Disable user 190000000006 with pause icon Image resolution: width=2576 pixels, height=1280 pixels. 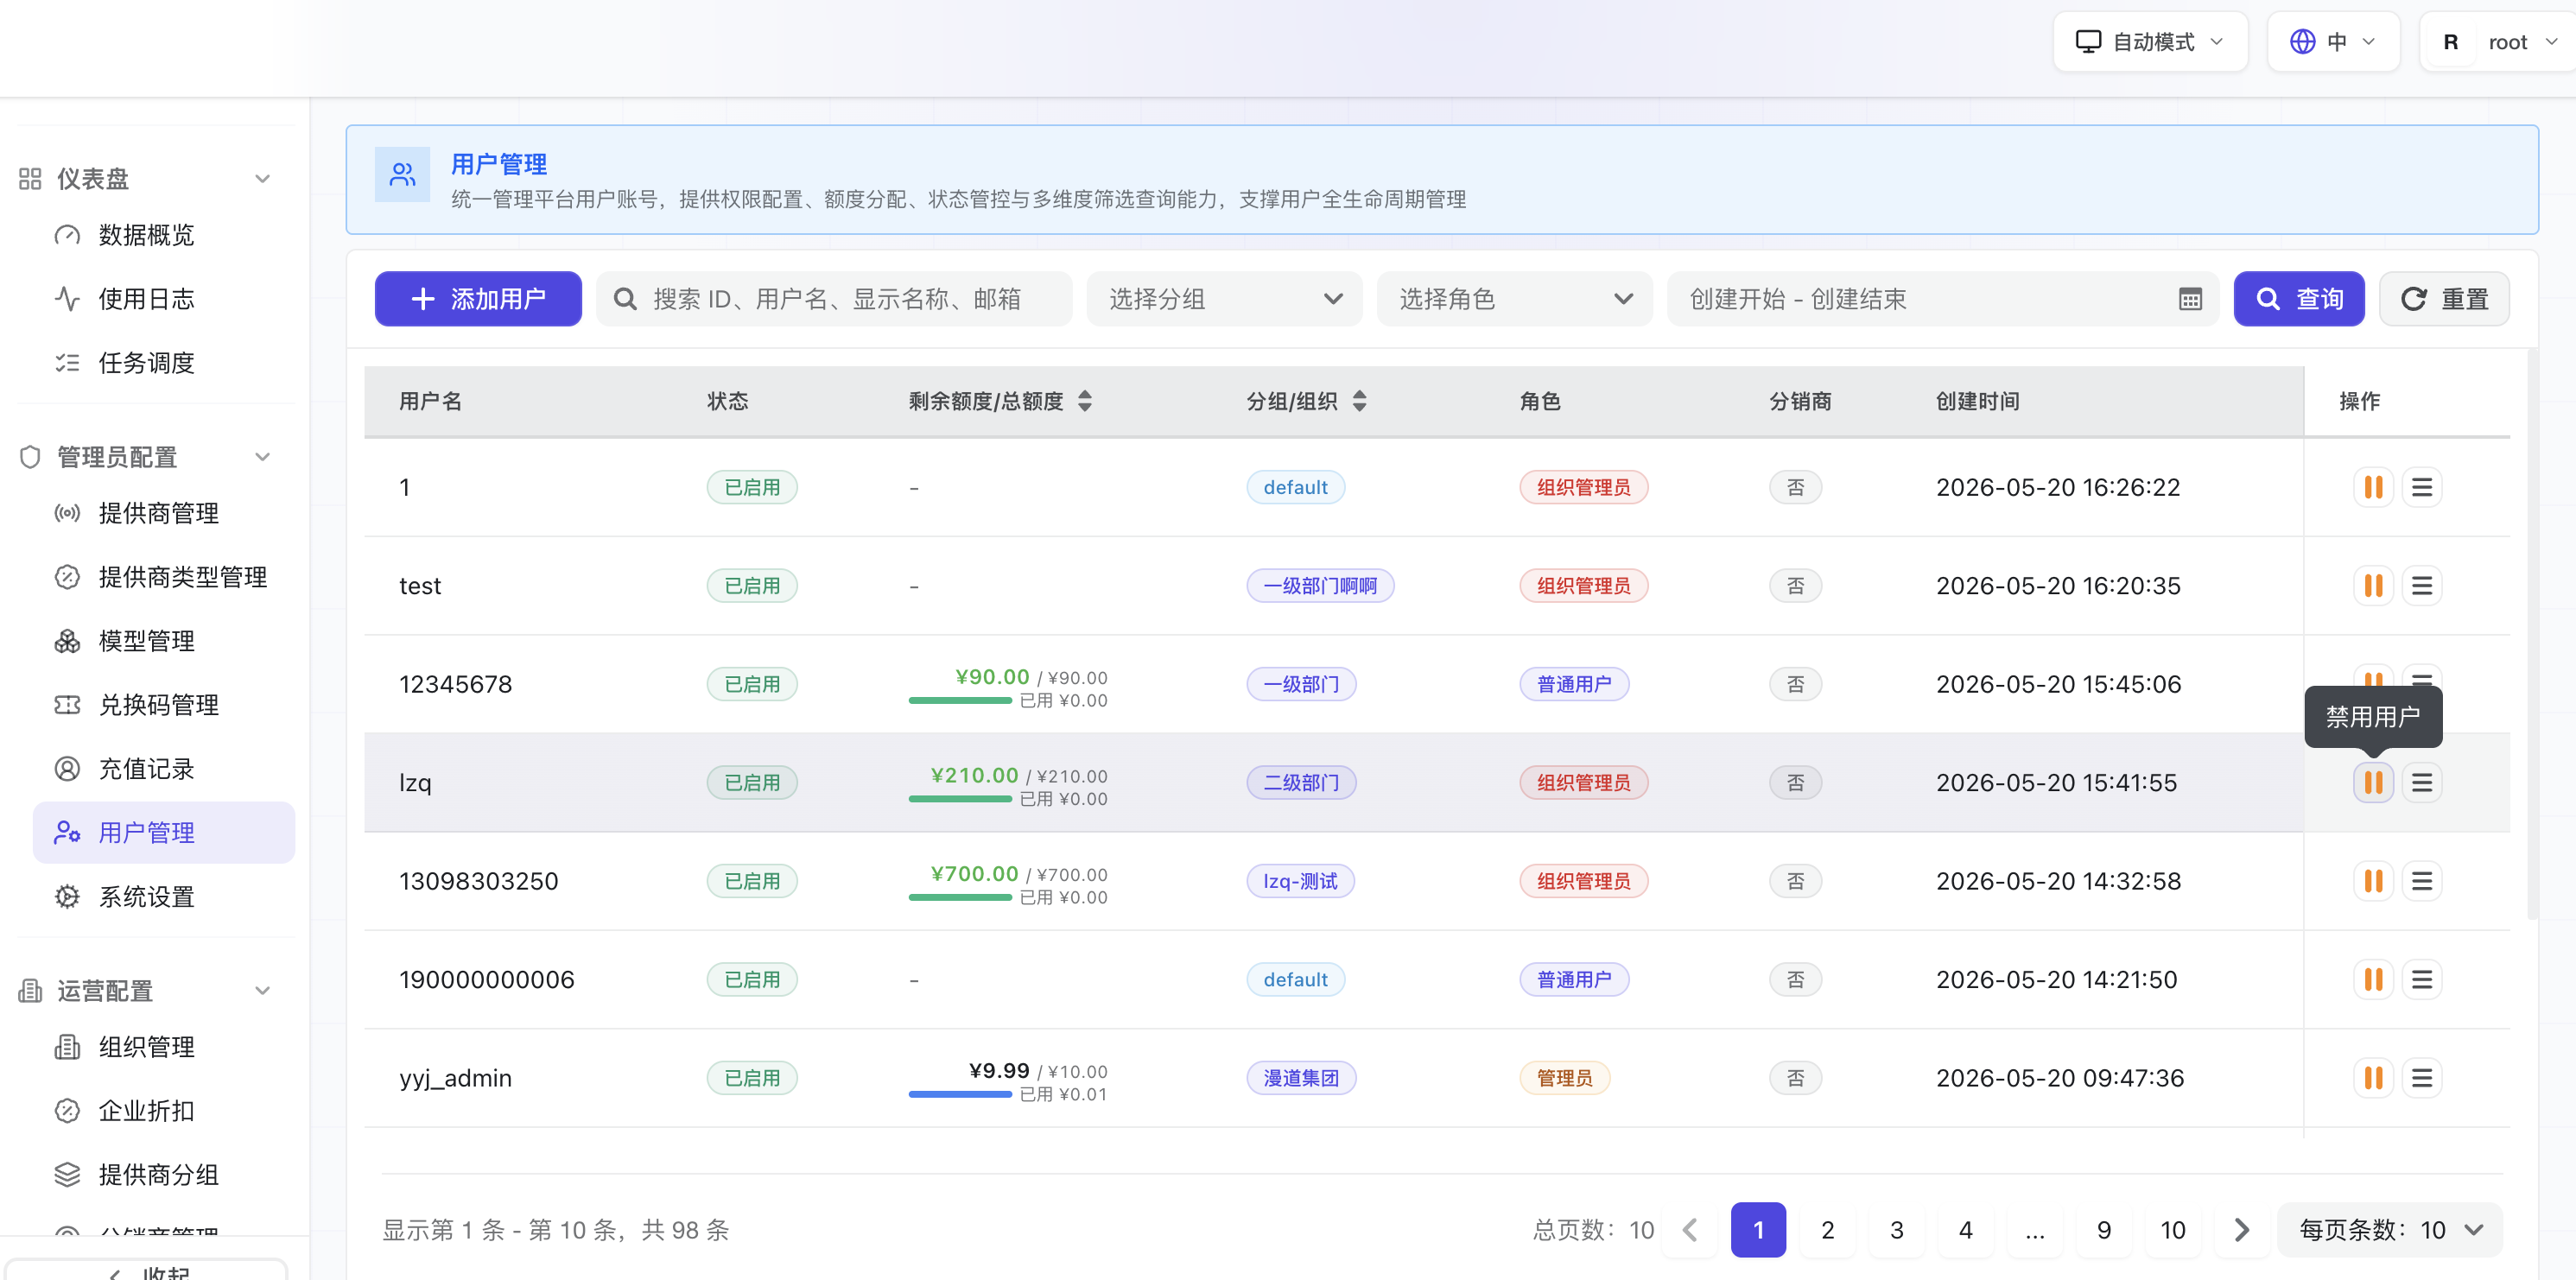click(2373, 980)
